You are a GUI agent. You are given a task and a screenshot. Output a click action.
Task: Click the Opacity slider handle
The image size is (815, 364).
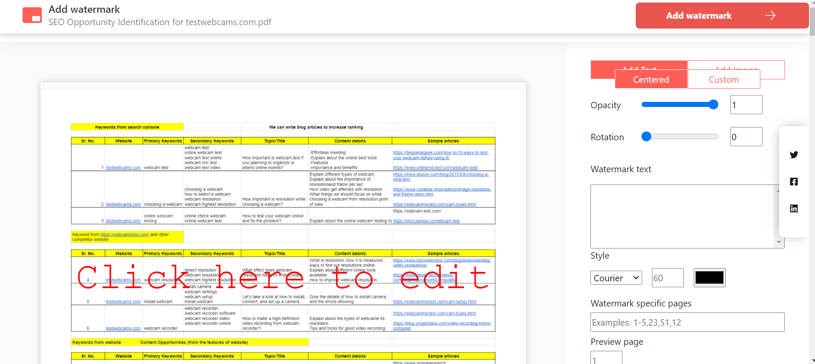(713, 105)
